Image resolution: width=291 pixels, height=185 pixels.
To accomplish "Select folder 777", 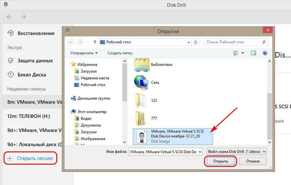I will pos(146,118).
